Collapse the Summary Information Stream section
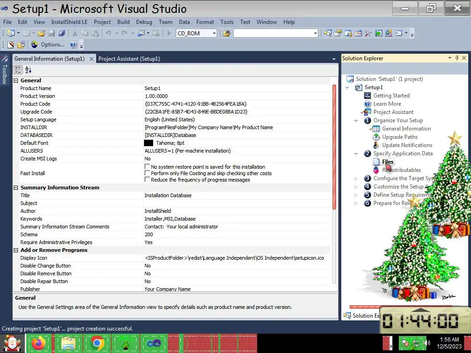The image size is (471, 353). click(16, 188)
